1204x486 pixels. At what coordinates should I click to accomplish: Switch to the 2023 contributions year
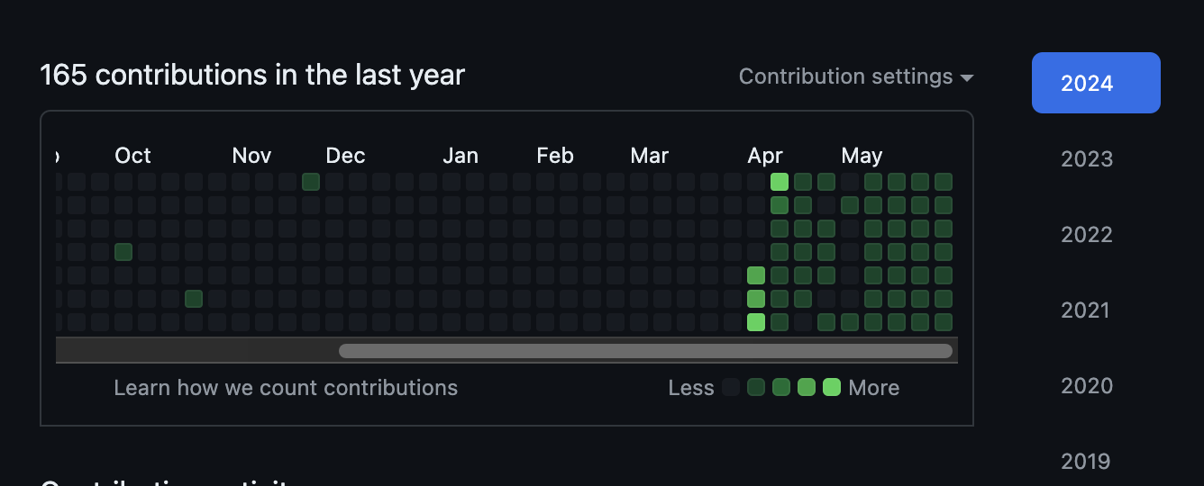(x=1087, y=159)
